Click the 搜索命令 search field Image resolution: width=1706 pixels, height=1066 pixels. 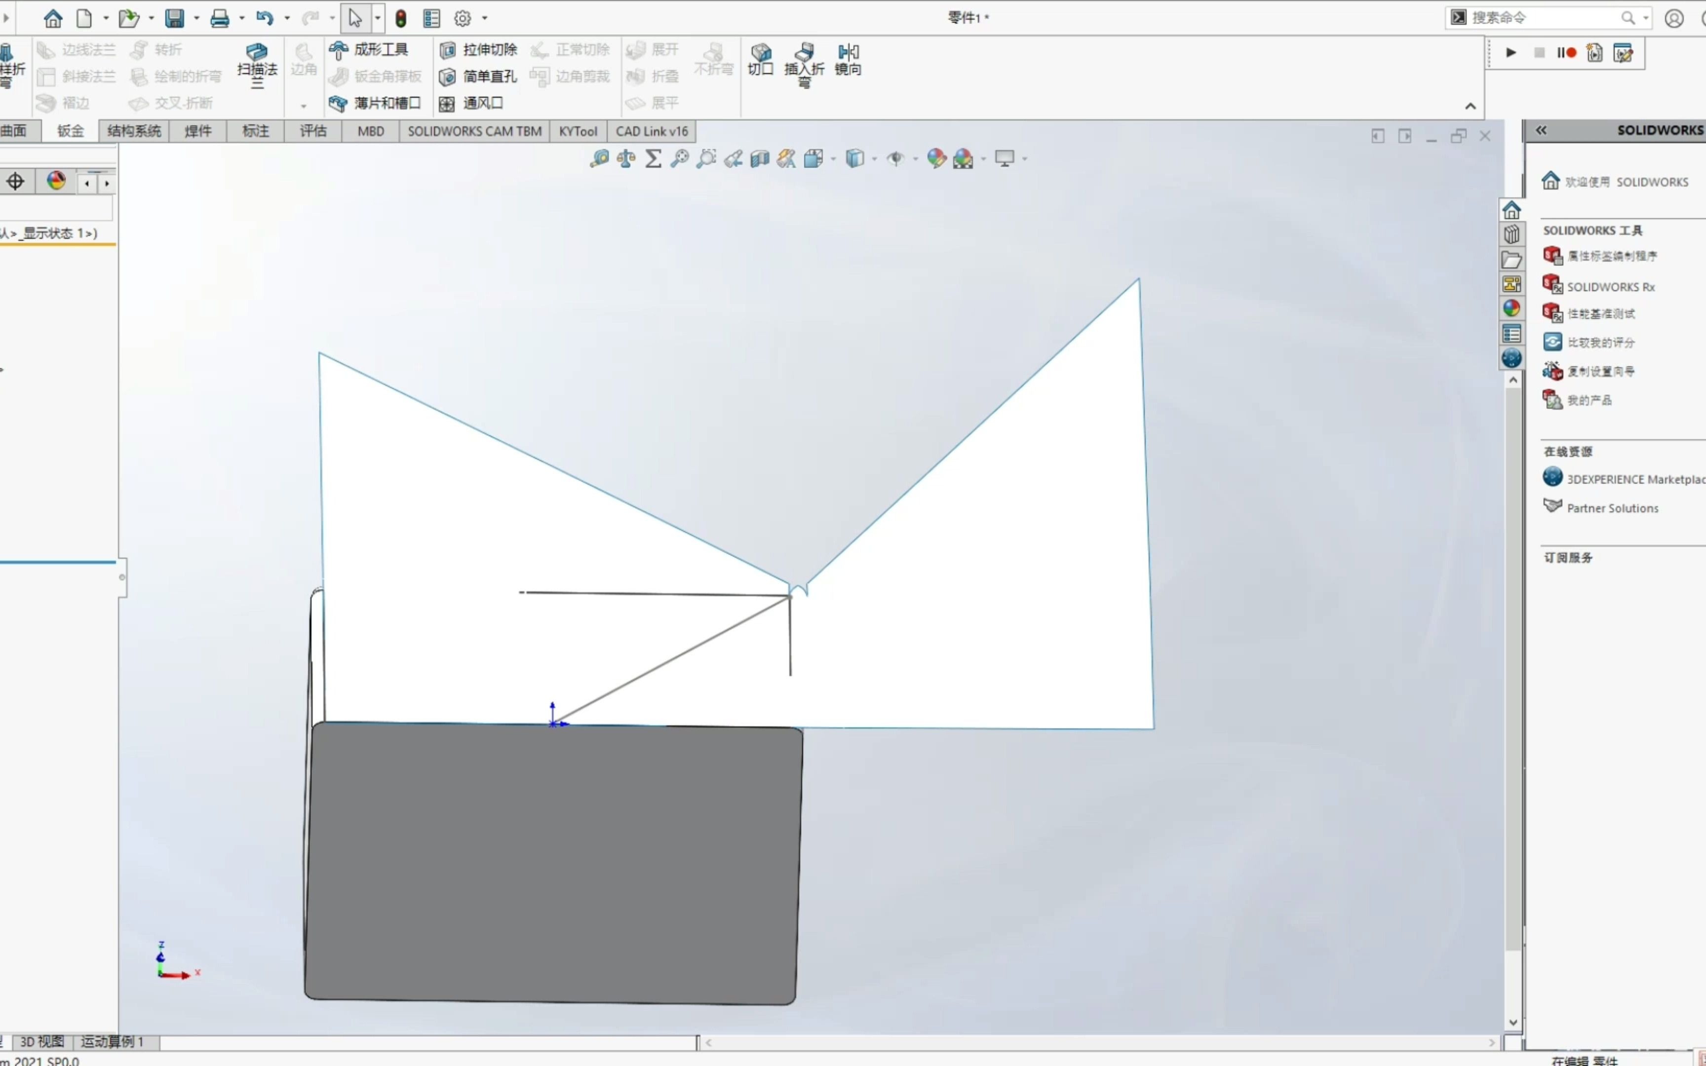[1548, 18]
